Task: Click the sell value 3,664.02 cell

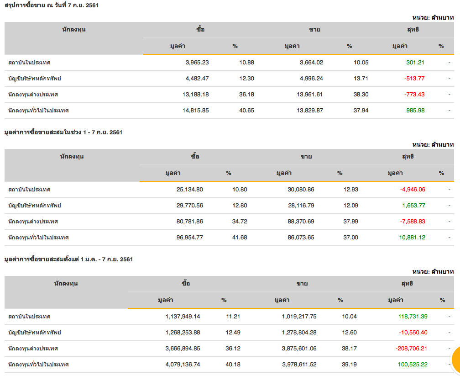Action: pyautogui.click(x=311, y=63)
